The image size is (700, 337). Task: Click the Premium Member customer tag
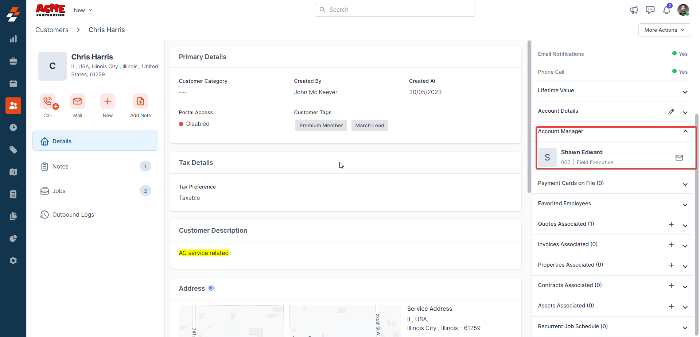coord(321,125)
